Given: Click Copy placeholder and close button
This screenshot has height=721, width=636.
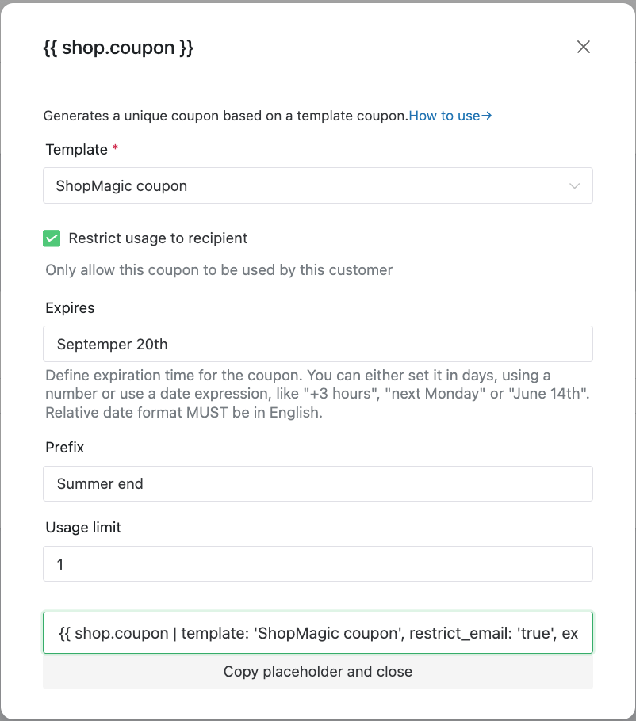Looking at the screenshot, I should pos(317,671).
